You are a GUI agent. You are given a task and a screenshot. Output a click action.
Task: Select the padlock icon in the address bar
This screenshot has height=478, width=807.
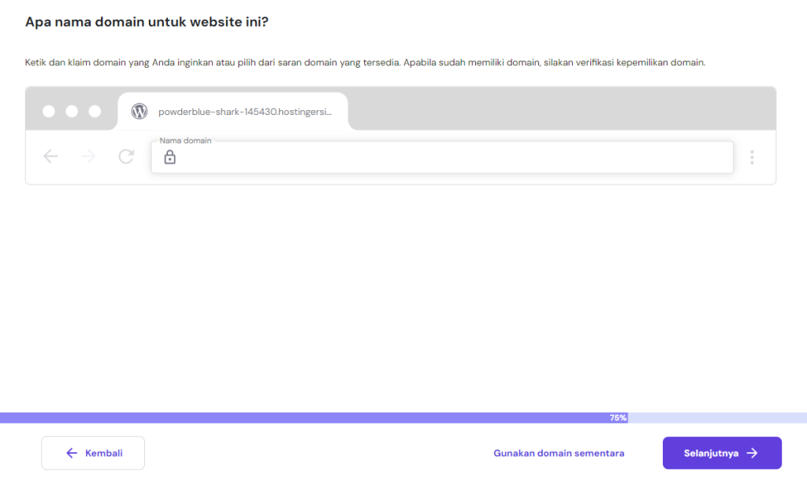point(170,157)
